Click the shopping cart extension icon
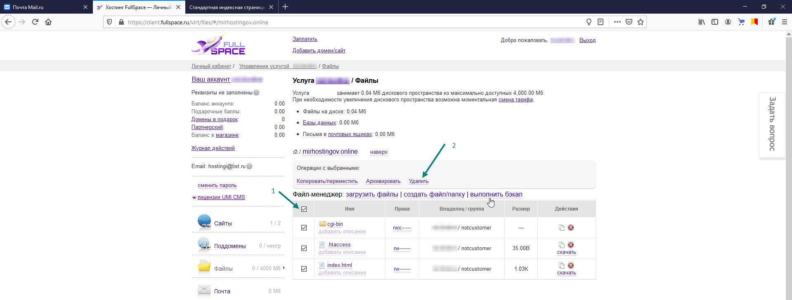This screenshot has height=300, width=792. tap(741, 22)
